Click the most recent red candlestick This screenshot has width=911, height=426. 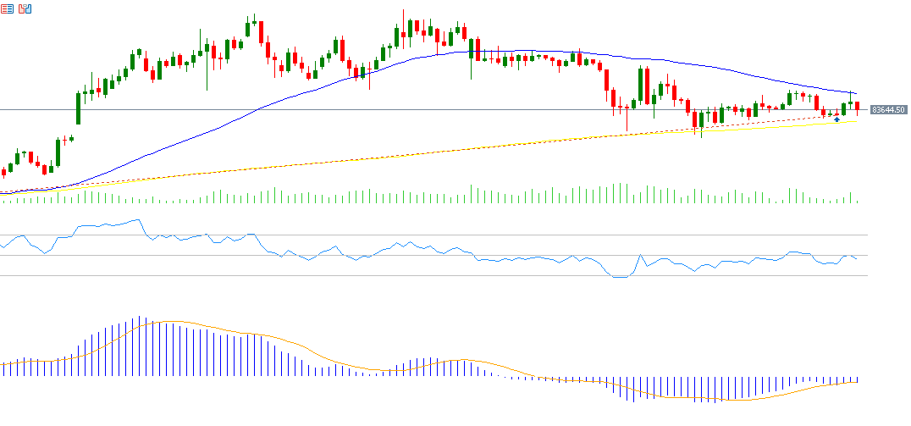pos(857,108)
